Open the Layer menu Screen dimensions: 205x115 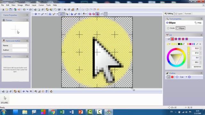click(x=34, y=5)
